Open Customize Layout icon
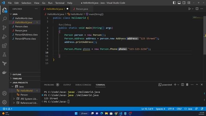206x116 pixels. pyautogui.click(x=189, y=3)
